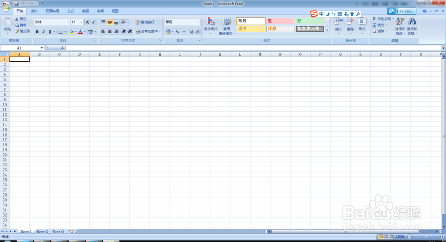The width and height of the screenshot is (446, 242).
Task: Open Sort & Filter (排序和筛选)
Action: point(400,26)
